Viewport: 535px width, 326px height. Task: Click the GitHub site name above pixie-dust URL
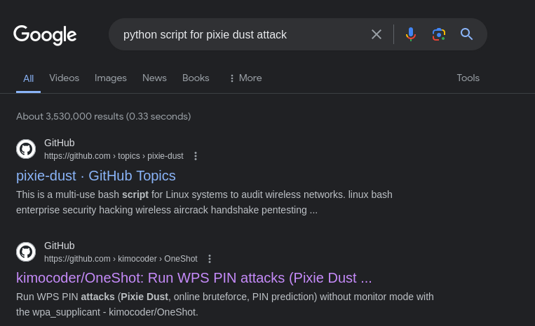click(x=60, y=143)
